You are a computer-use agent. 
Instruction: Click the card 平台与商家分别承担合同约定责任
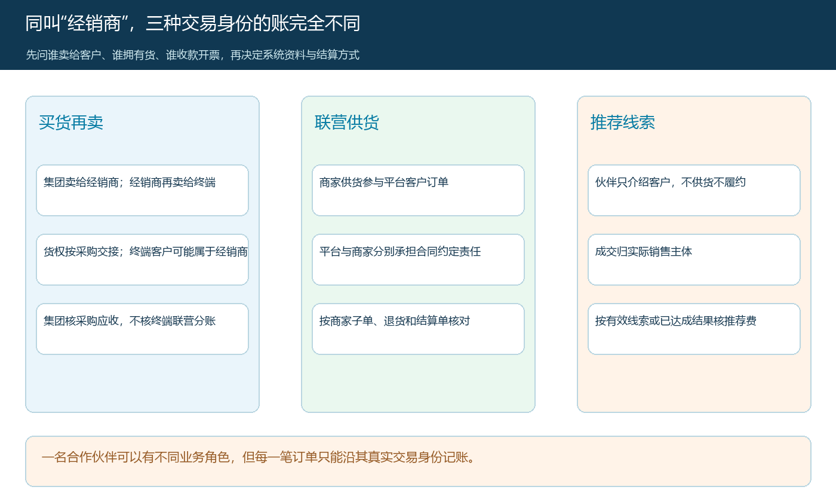click(418, 259)
